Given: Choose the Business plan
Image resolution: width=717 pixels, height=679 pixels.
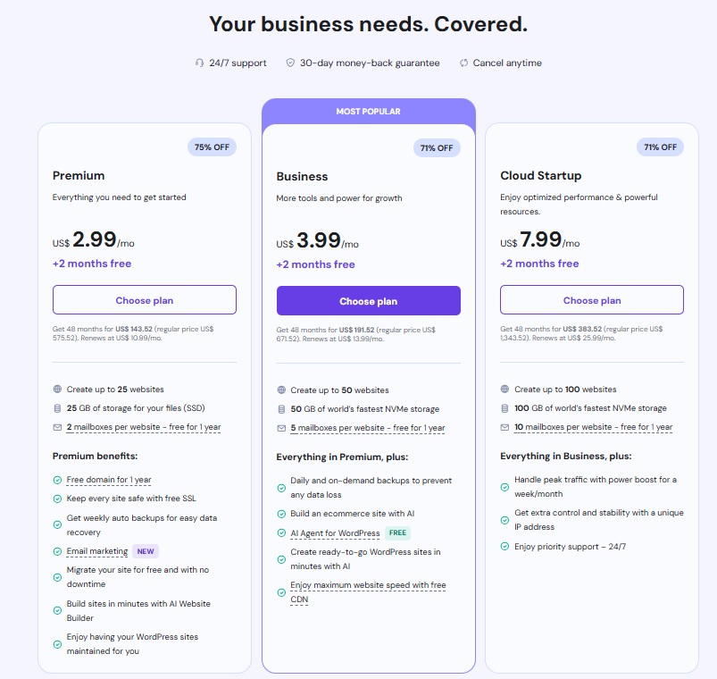Looking at the screenshot, I should 368,301.
